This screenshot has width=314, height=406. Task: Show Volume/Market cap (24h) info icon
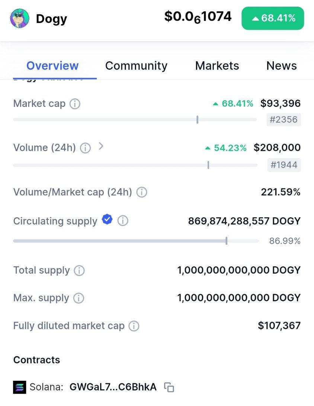pos(142,192)
